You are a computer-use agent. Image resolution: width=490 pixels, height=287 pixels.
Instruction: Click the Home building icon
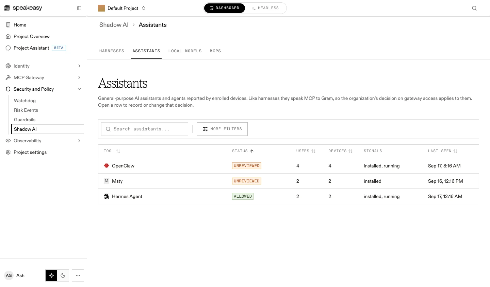click(x=8, y=25)
